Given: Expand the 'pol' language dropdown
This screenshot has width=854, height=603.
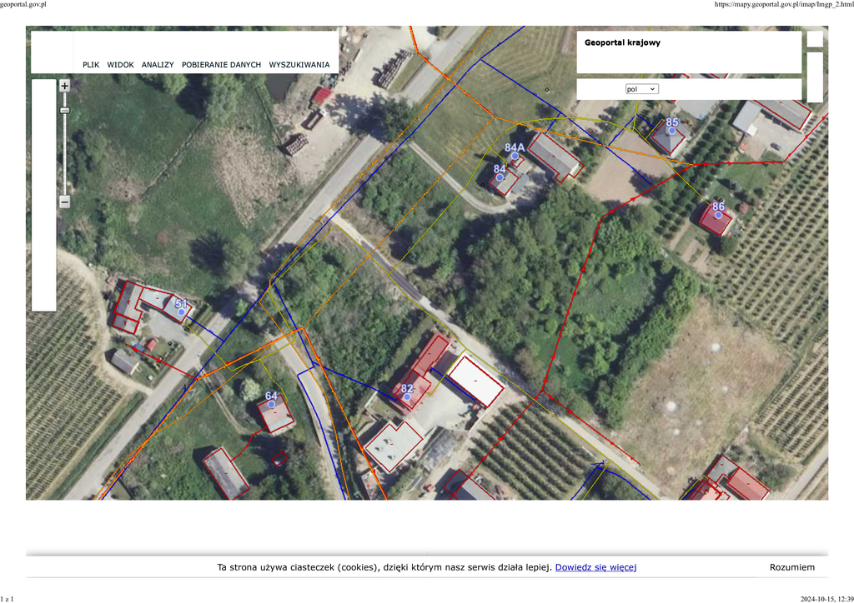Looking at the screenshot, I should (641, 89).
